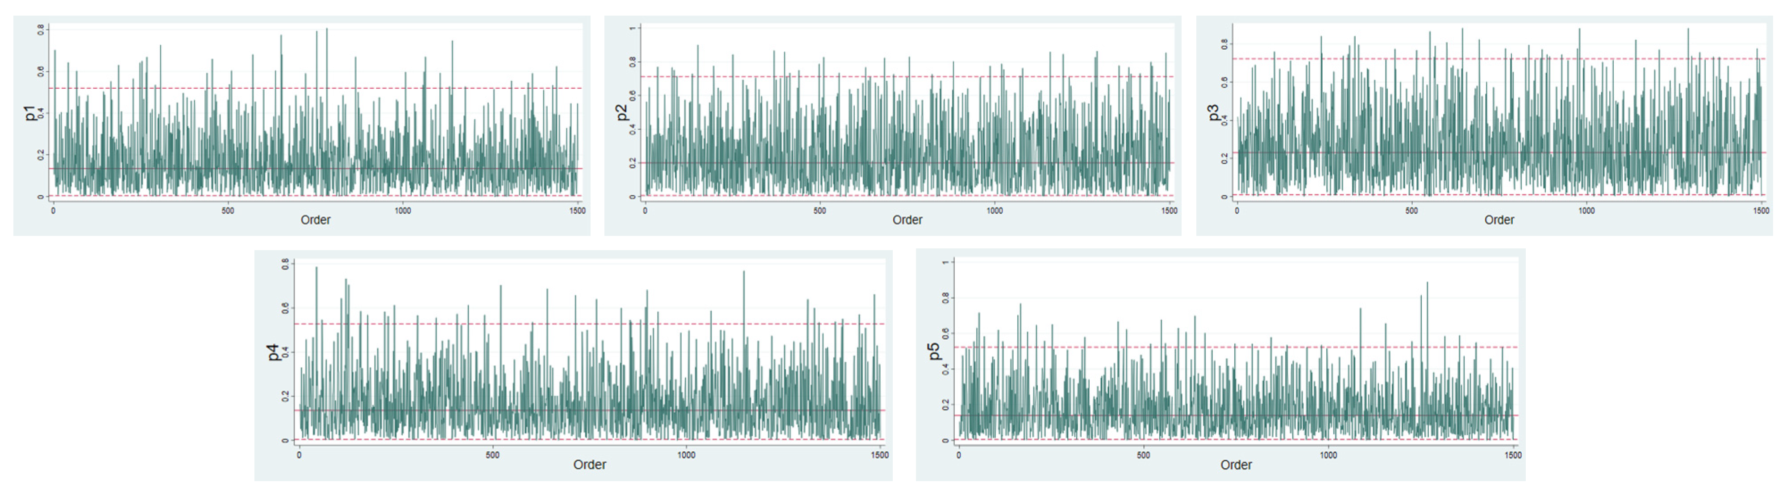Click the Order label under p5 chart
Screen dimensions: 1786x495
click(x=1236, y=465)
